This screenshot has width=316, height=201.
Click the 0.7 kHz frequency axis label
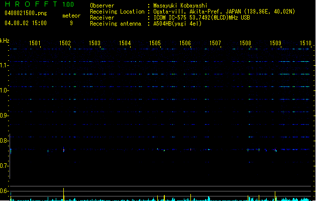pos(4,166)
